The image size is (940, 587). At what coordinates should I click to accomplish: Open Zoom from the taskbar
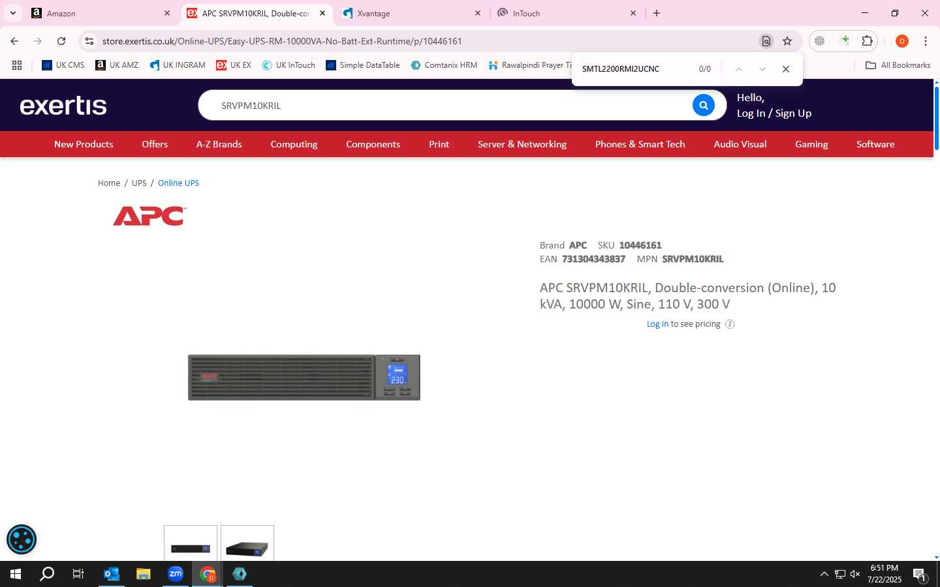coord(176,574)
